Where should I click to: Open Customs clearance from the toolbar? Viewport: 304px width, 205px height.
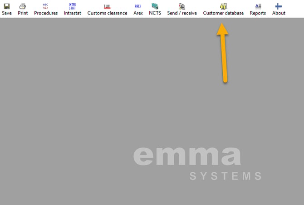tap(107, 9)
